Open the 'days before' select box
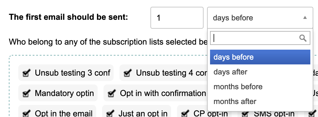The height and width of the screenshot is (117, 318). point(260,18)
